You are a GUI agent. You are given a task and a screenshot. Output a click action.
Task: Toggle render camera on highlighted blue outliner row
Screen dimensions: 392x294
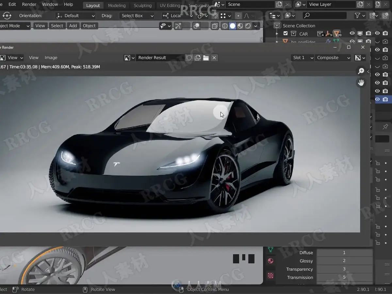[385, 99]
